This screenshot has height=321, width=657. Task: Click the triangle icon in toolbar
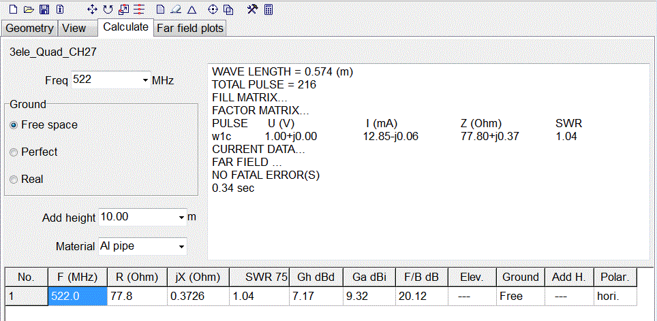pos(192,10)
